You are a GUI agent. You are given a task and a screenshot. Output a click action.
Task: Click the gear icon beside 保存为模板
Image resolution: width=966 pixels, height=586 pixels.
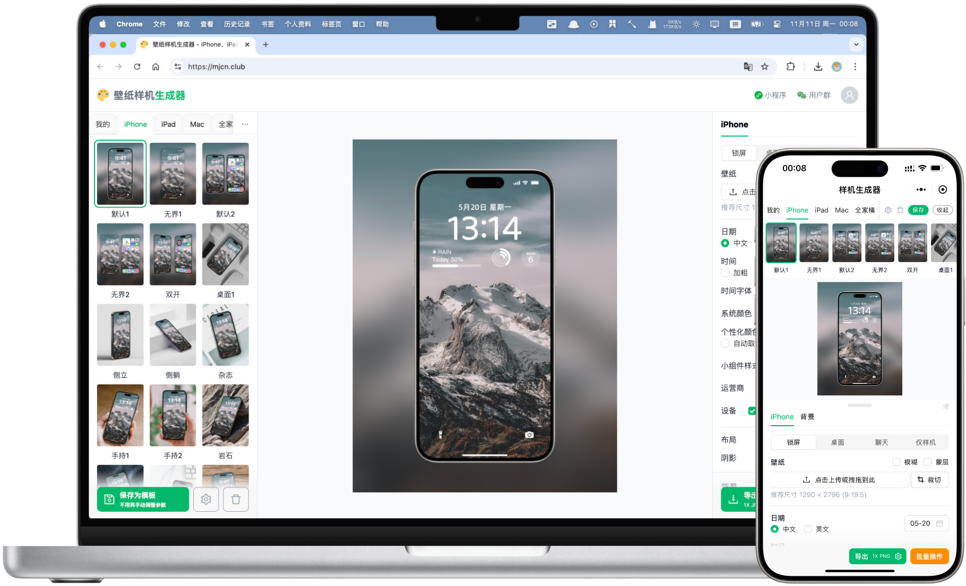point(206,499)
